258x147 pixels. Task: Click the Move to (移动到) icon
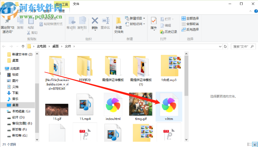[x=71, y=21]
